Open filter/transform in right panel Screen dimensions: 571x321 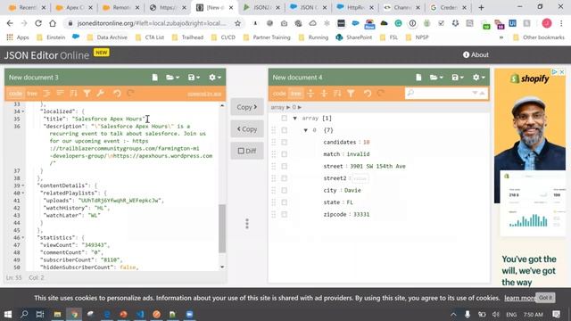pyautogui.click(x=351, y=94)
